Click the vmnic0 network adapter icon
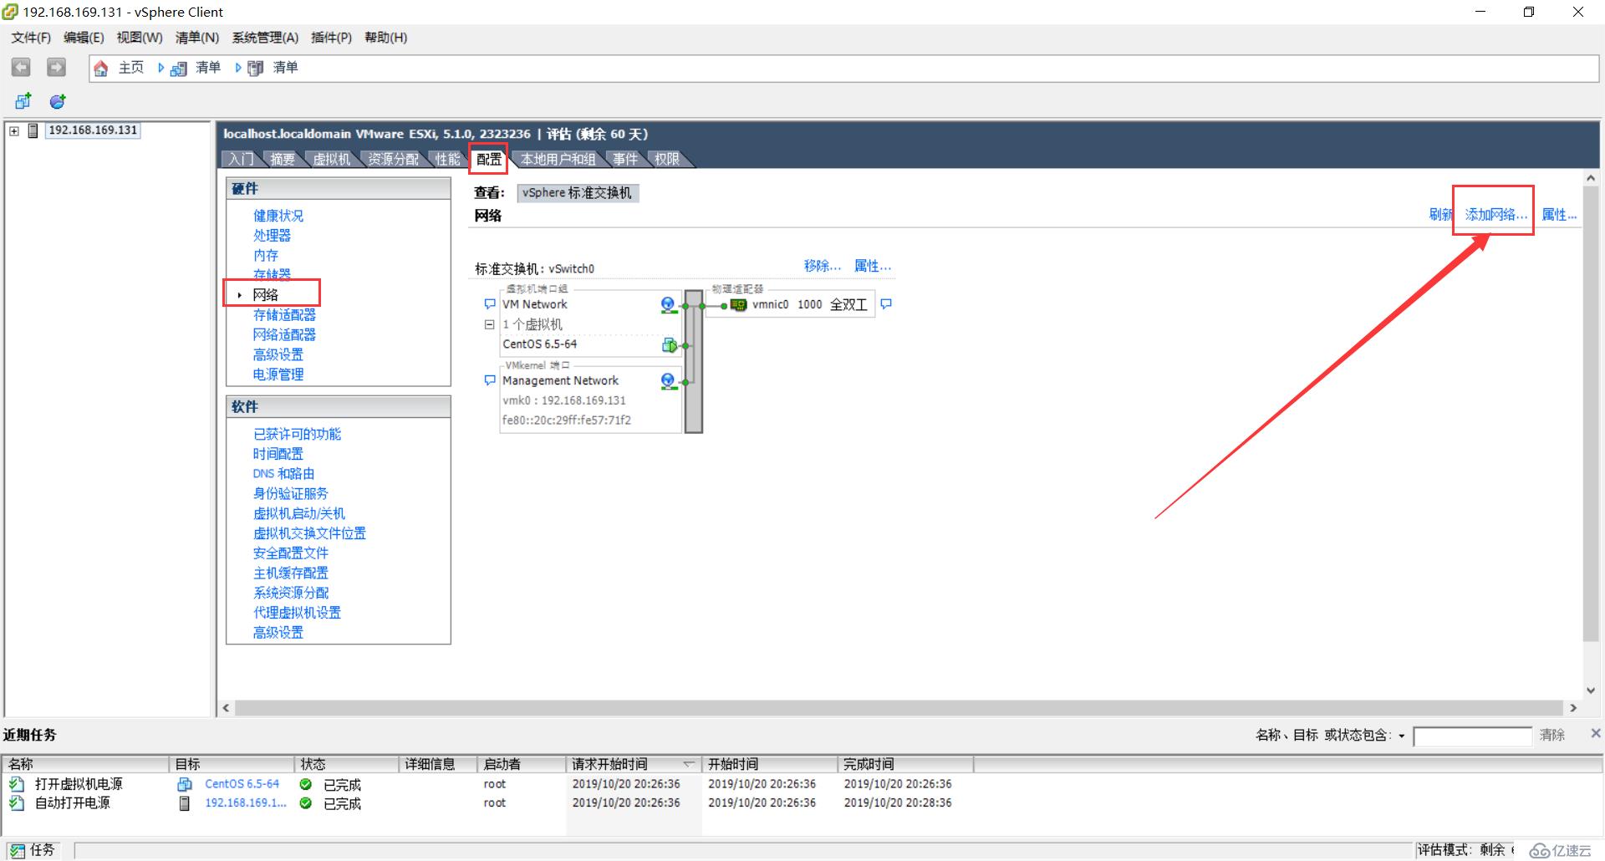 [738, 305]
